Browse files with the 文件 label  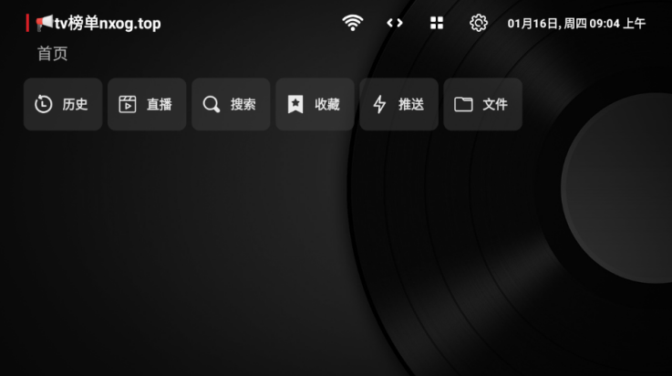click(494, 104)
